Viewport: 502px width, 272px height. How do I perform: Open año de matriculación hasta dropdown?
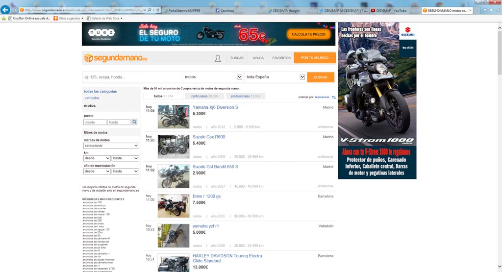point(125,171)
